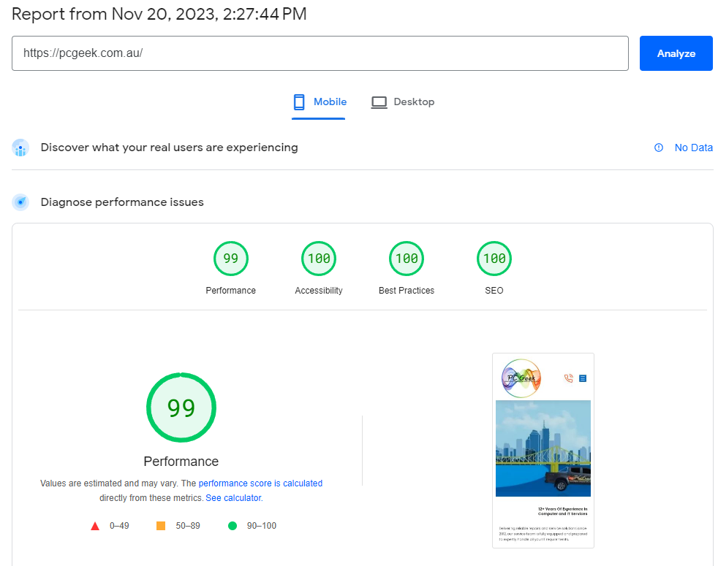The width and height of the screenshot is (718, 566).
Task: Click the info icon beside No Data
Action: tap(659, 148)
